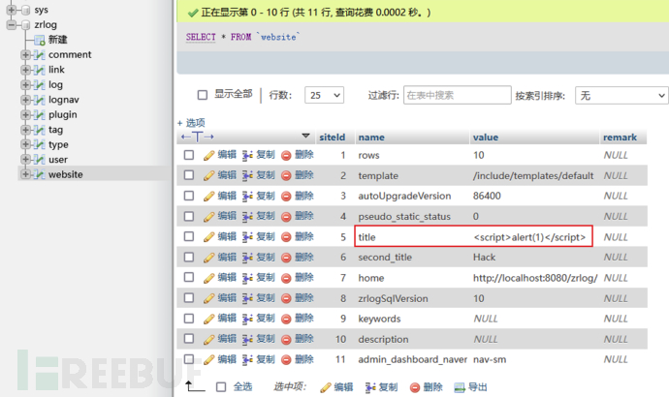Click the comment table icon in the tree

click(39, 55)
